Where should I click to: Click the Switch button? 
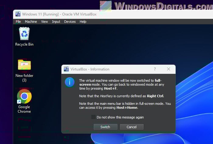[105, 127]
